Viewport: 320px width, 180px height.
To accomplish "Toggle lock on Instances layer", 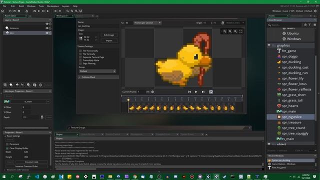I will pyautogui.click(x=50, y=28).
